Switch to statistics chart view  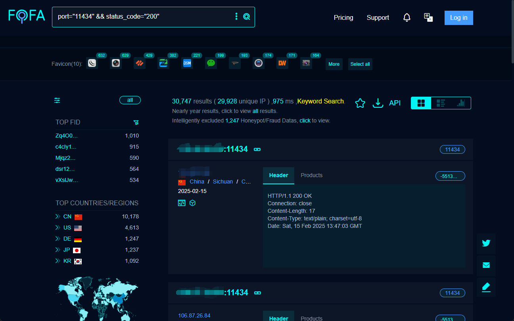pyautogui.click(x=461, y=103)
